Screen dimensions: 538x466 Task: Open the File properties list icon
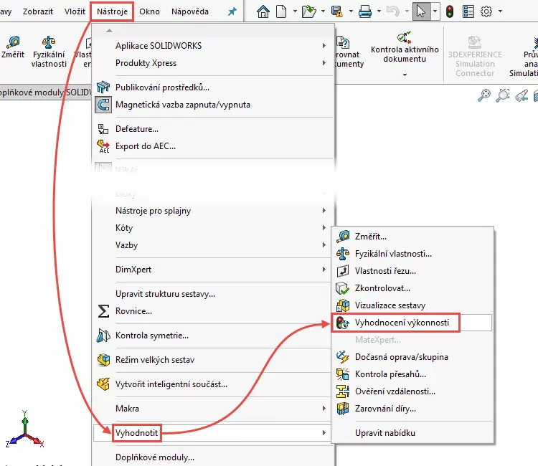pos(468,11)
